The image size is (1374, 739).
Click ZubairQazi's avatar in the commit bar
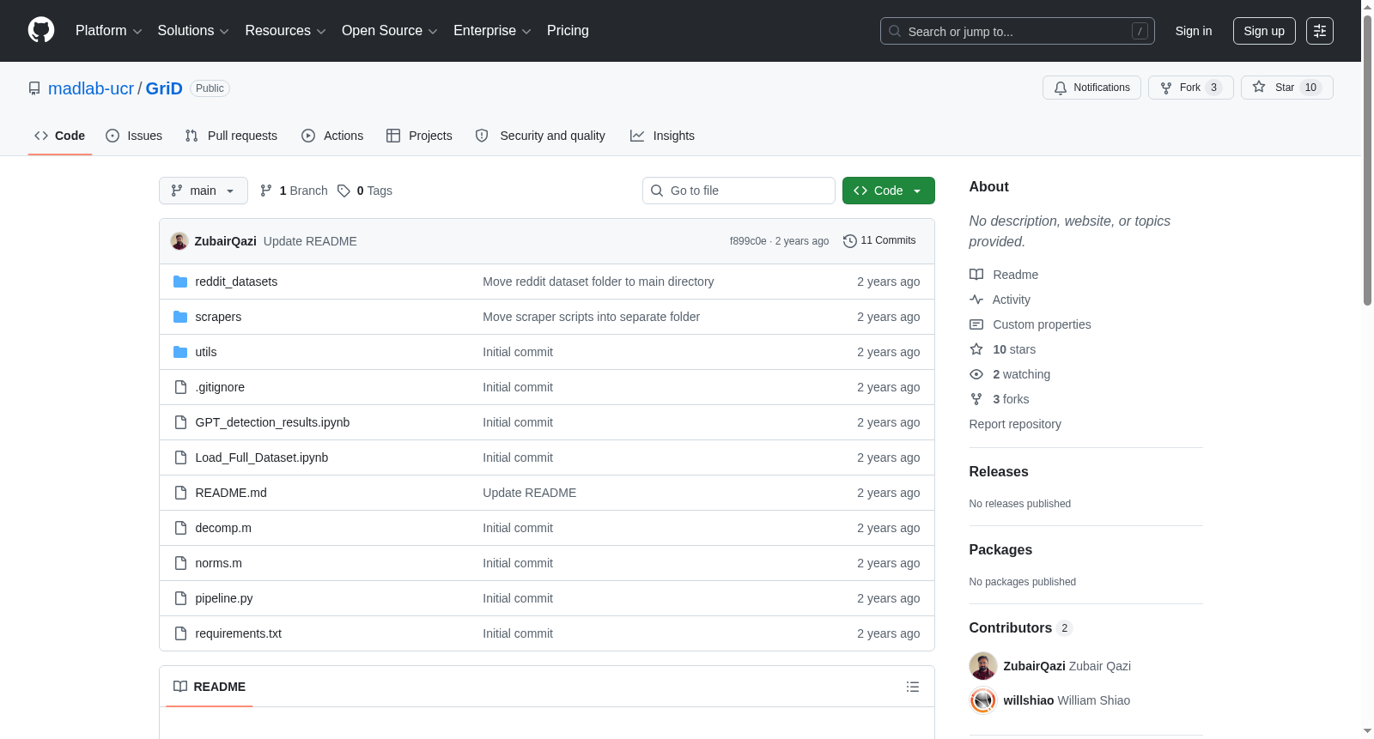point(179,241)
